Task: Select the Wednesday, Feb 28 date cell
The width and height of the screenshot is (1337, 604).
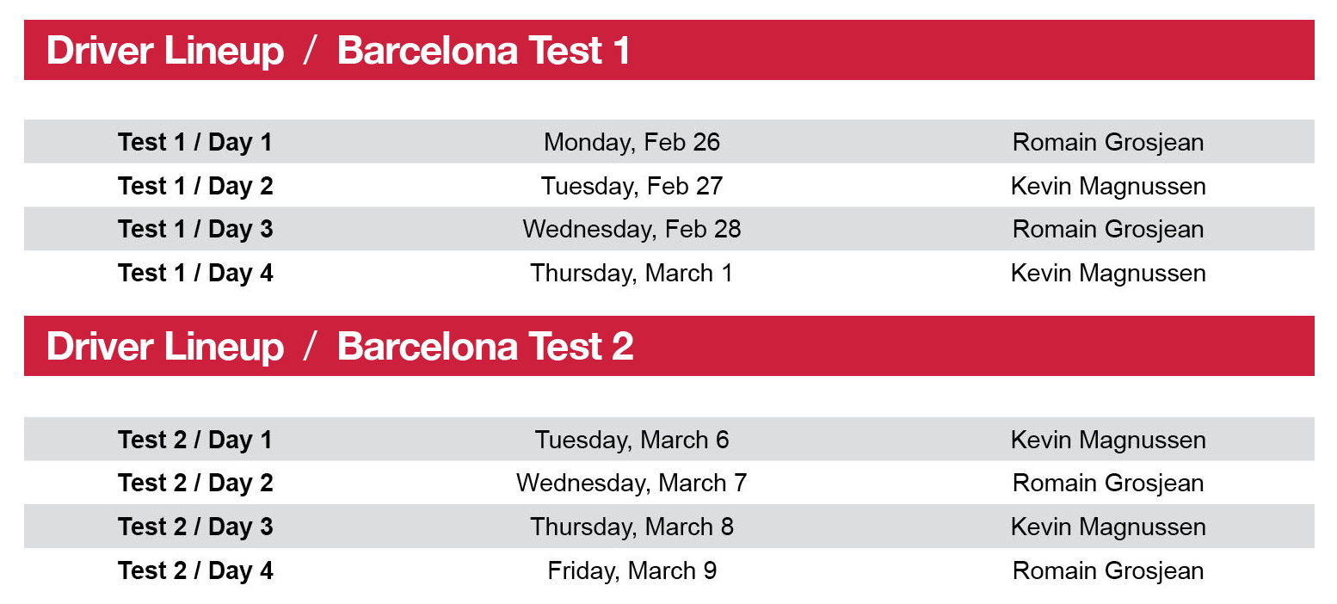Action: point(632,229)
